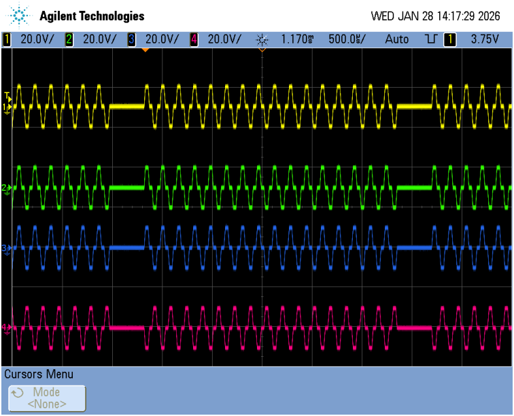The image size is (514, 416).
Task: Select the pink channel 4 badge
Action: click(194, 39)
